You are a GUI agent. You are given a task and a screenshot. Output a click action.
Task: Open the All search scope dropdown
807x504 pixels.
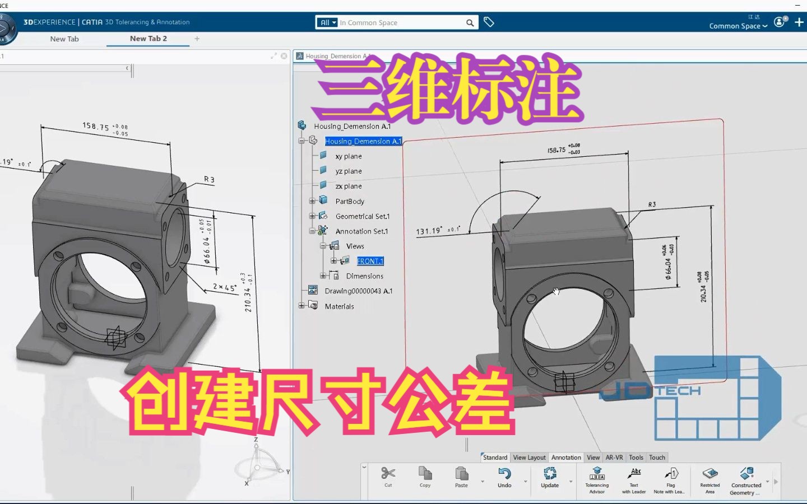(327, 22)
